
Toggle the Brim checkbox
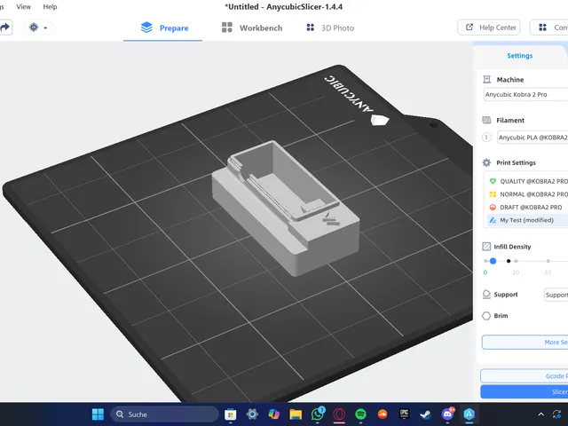[x=486, y=316]
